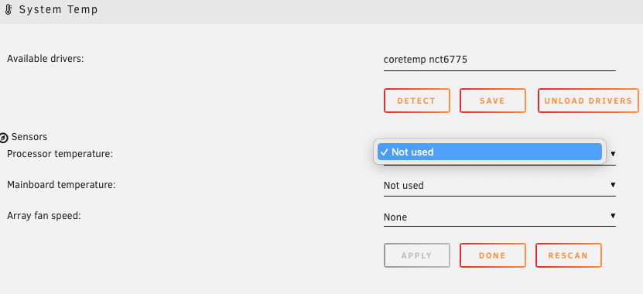Click the Available drivers label
The width and height of the screenshot is (643, 294).
(x=45, y=59)
